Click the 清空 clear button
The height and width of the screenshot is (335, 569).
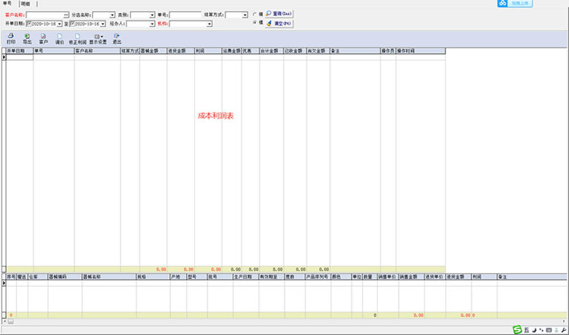tap(279, 24)
